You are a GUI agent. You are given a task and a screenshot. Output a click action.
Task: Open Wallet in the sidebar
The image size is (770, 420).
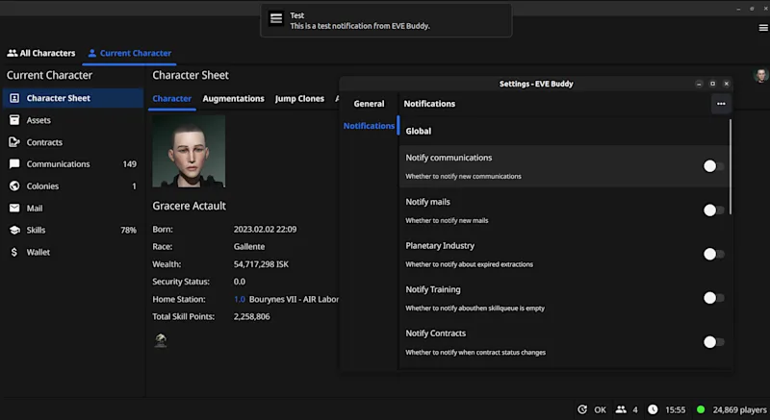tap(73, 252)
